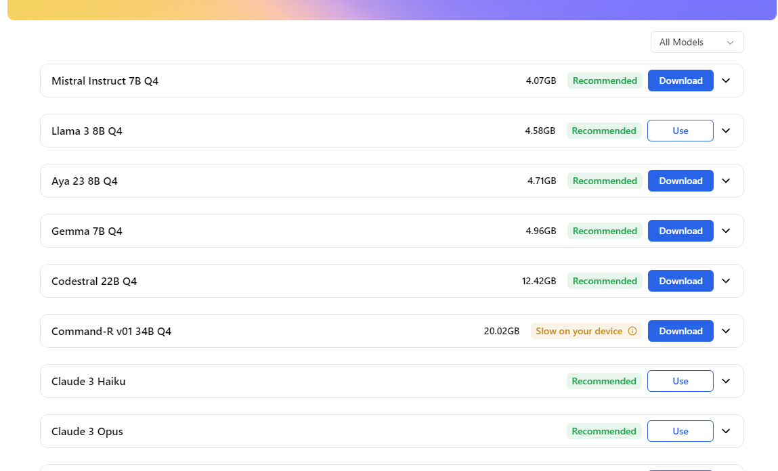The image size is (778, 471).
Task: Click Recommended badge on Claude 3 Haiku row
Action: (604, 381)
